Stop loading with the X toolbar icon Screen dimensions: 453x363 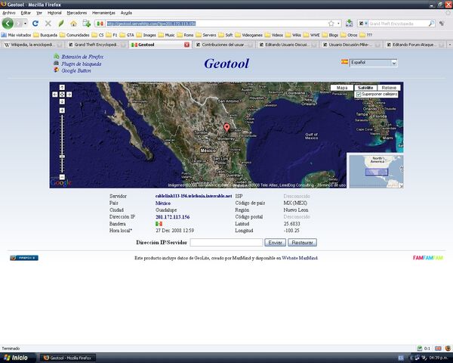click(x=48, y=23)
